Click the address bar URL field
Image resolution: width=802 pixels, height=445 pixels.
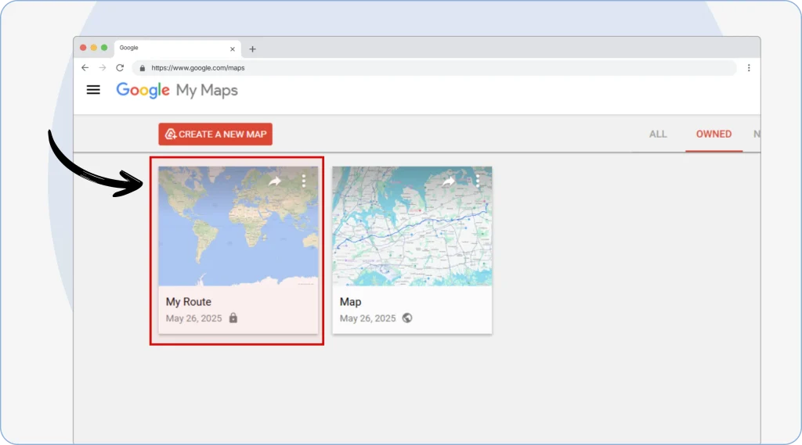coord(434,67)
